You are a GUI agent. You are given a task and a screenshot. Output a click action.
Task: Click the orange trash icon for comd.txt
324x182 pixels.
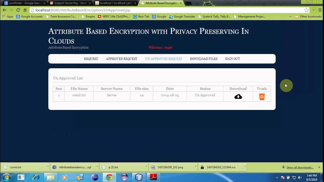click(x=262, y=97)
